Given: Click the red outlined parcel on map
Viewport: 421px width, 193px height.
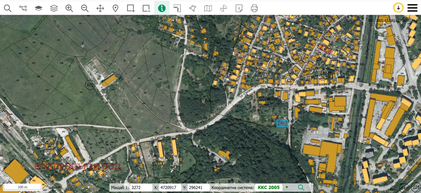Looking at the screenshot, I should point(324,49).
